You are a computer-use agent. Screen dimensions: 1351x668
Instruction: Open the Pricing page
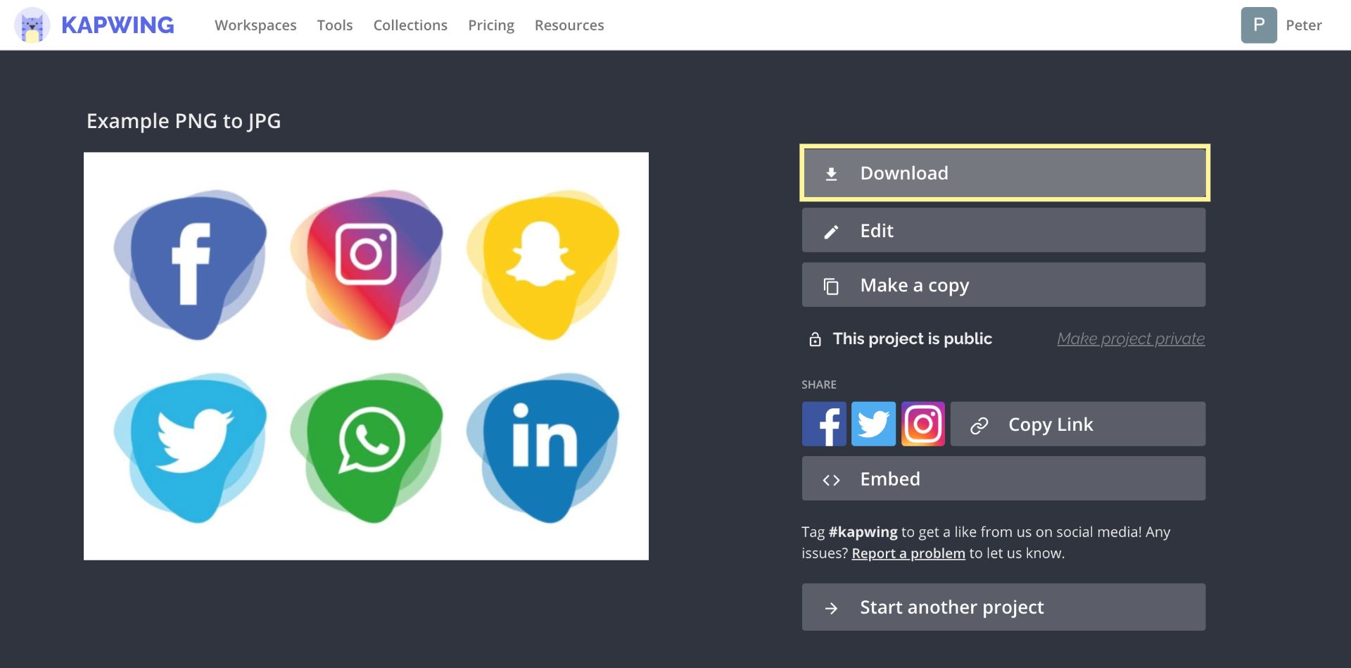(491, 25)
